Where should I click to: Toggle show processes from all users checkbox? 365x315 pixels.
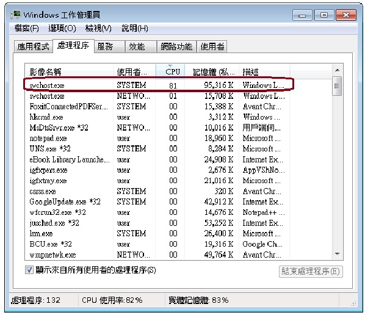coord(29,270)
